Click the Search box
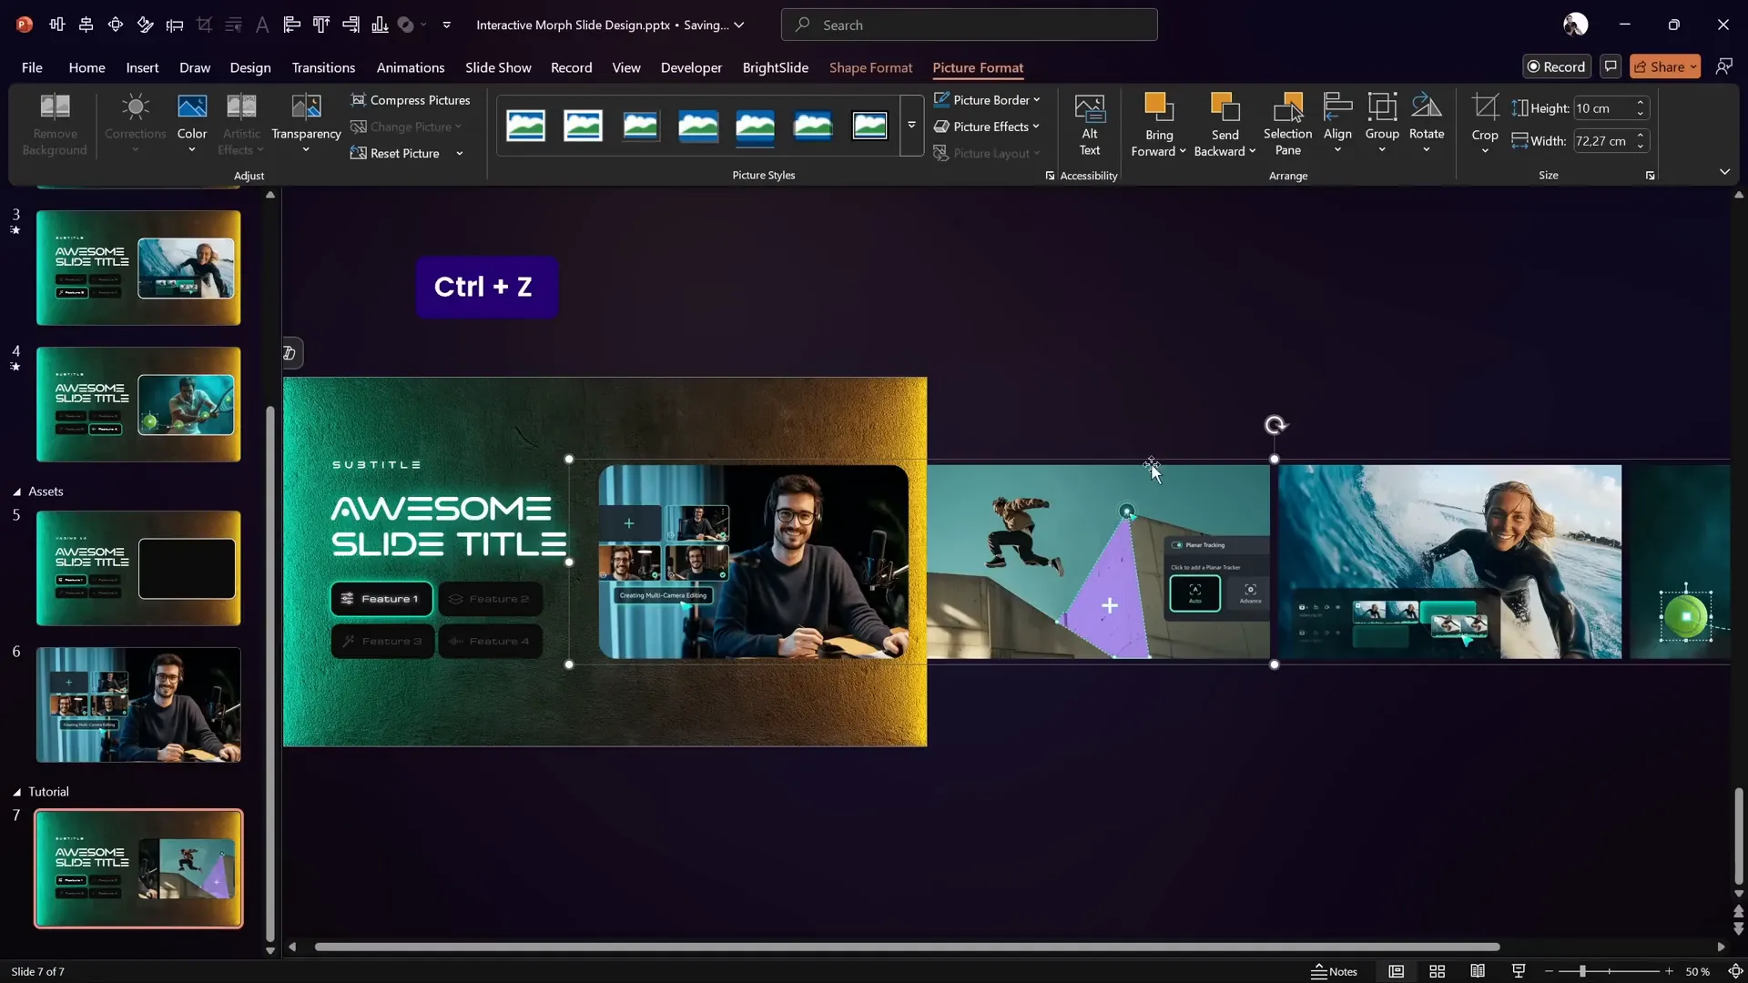 coord(969,25)
